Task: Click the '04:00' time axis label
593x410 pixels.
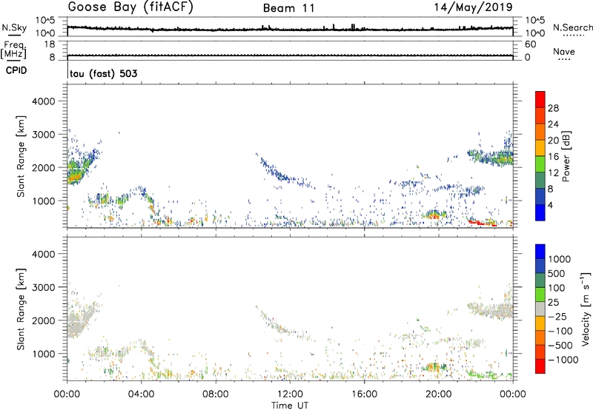Action: (x=141, y=394)
